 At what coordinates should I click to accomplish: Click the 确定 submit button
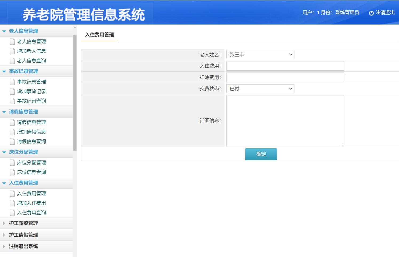[261, 154]
